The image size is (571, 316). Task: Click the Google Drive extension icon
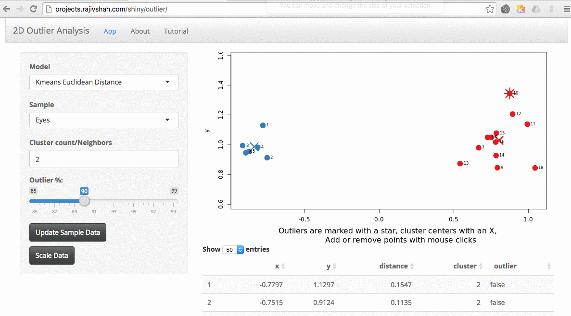(536, 9)
